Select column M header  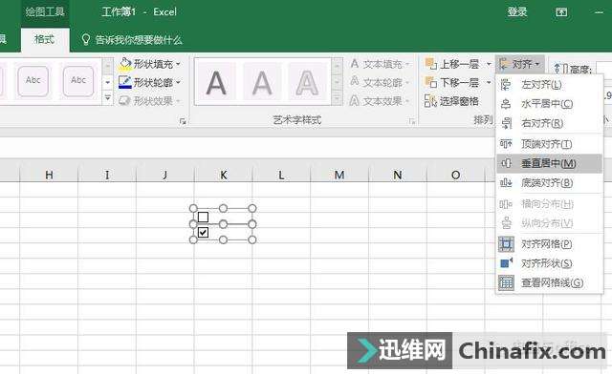pyautogui.click(x=339, y=175)
